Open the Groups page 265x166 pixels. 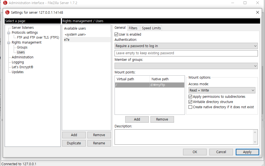(x=22, y=47)
